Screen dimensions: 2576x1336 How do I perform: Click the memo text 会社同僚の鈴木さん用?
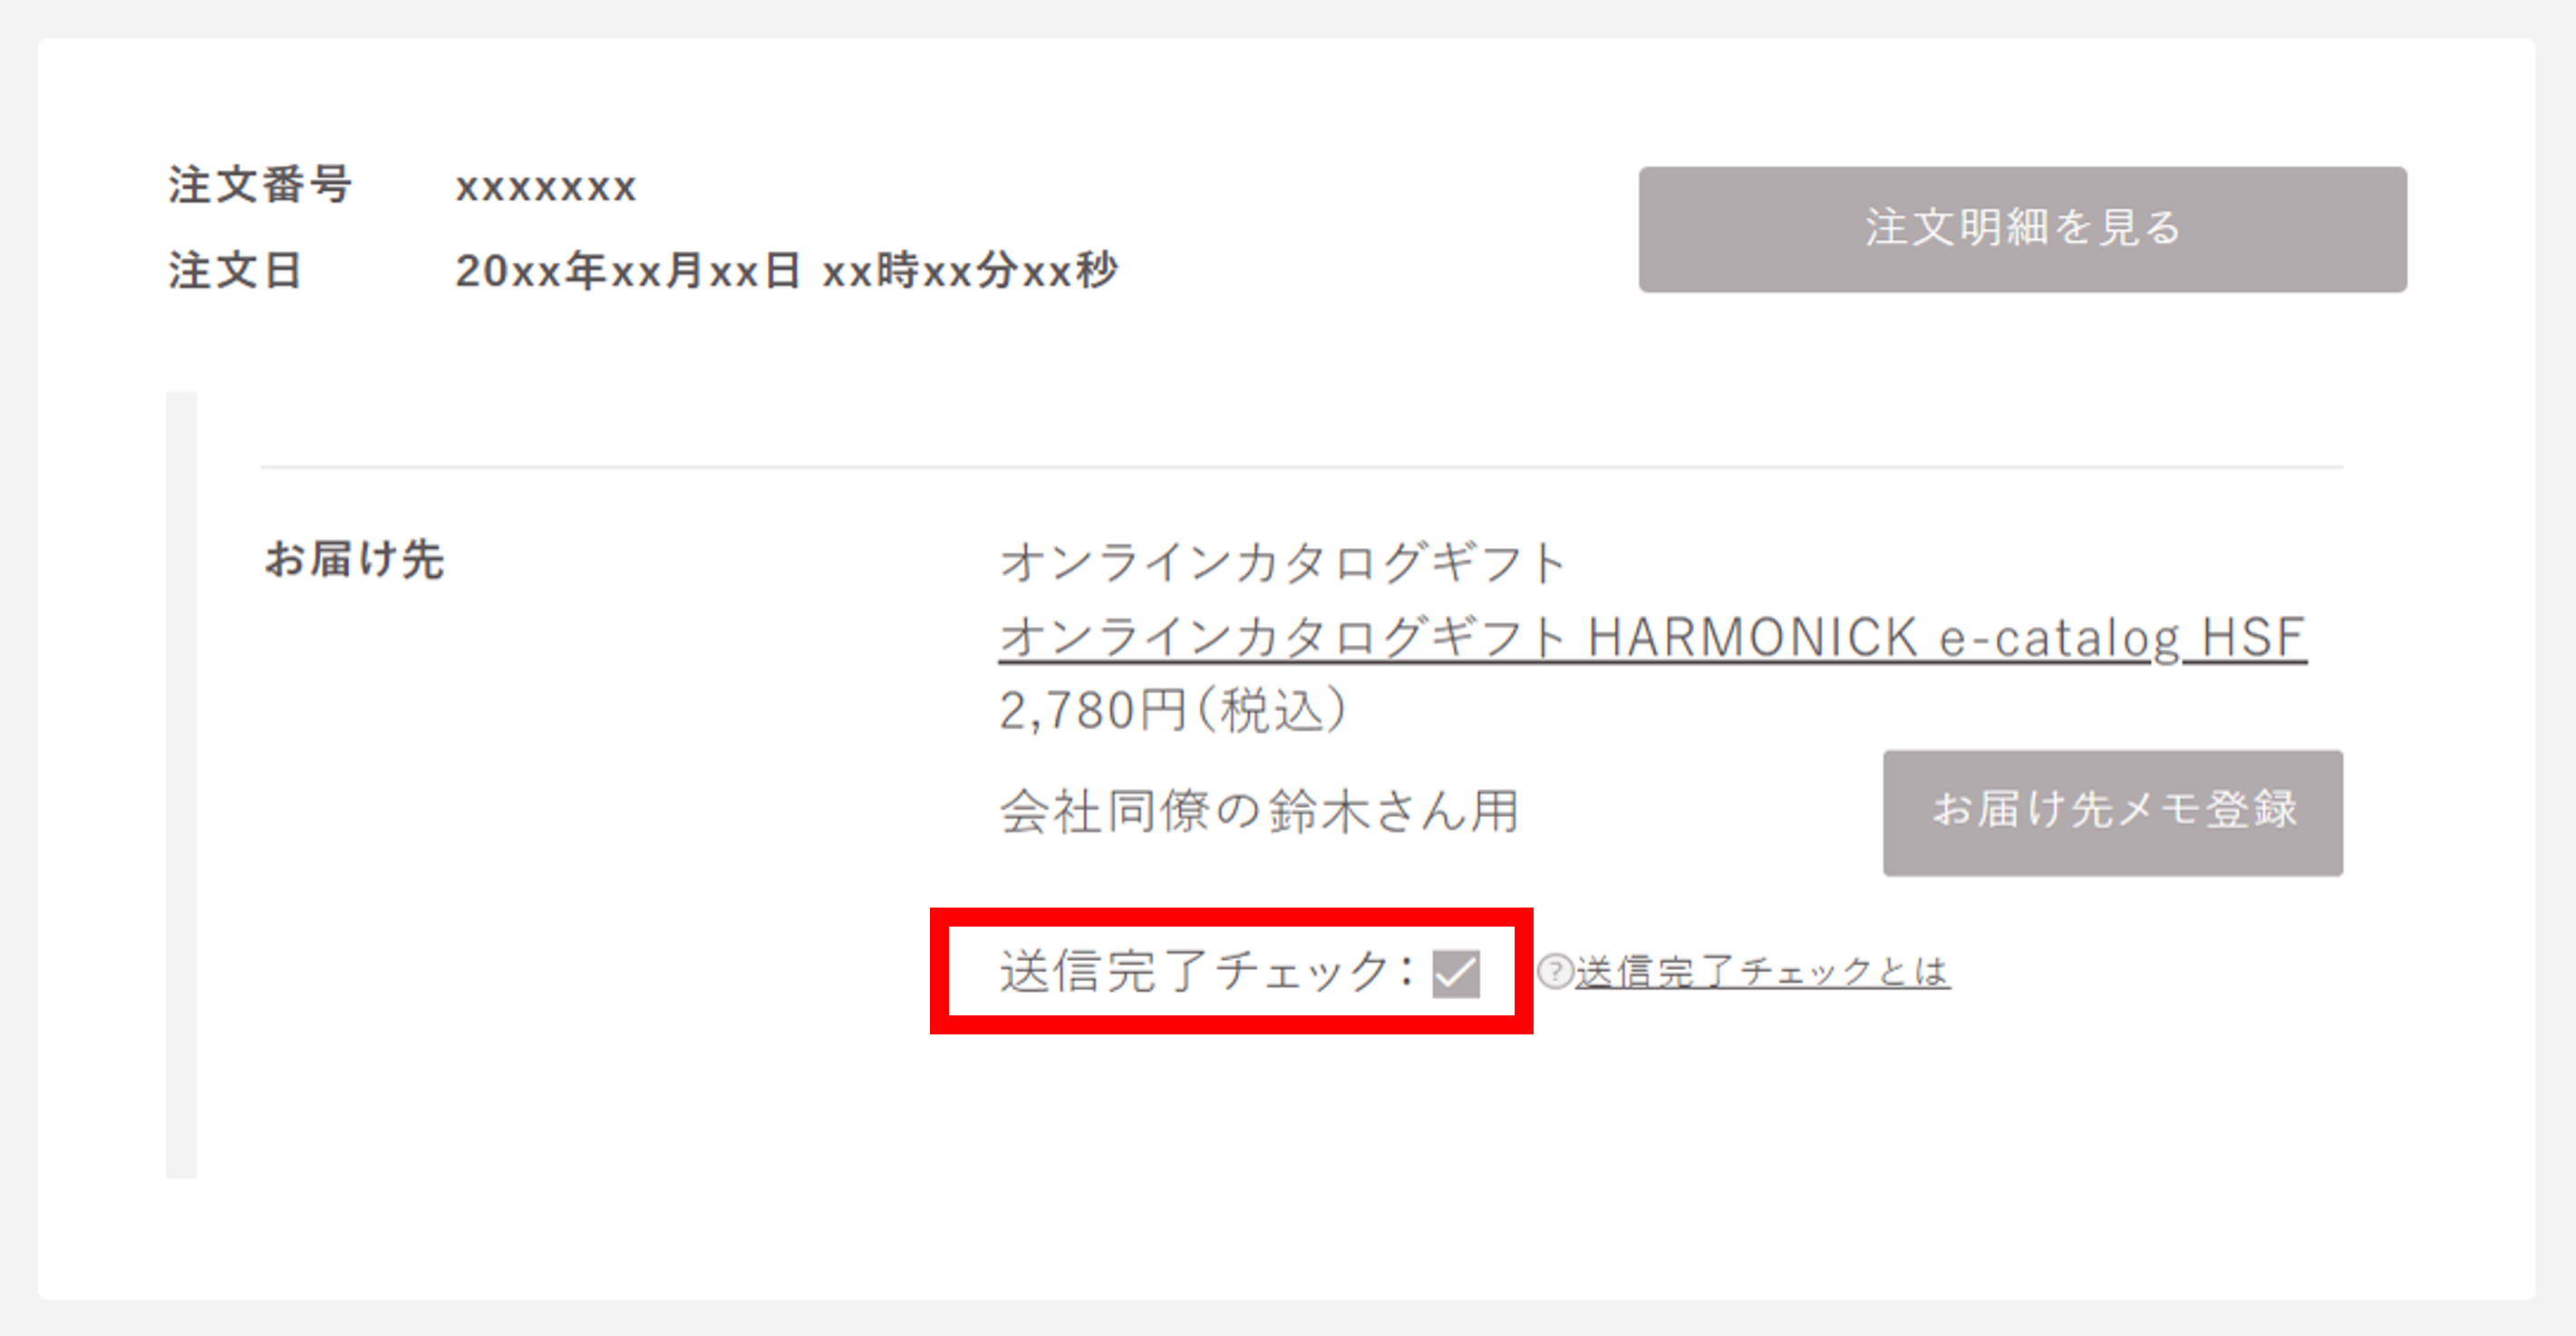point(1260,811)
